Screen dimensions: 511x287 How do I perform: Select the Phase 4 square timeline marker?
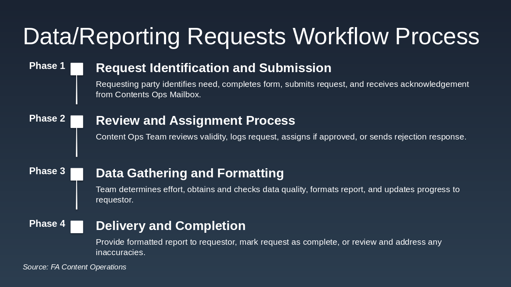(77, 227)
